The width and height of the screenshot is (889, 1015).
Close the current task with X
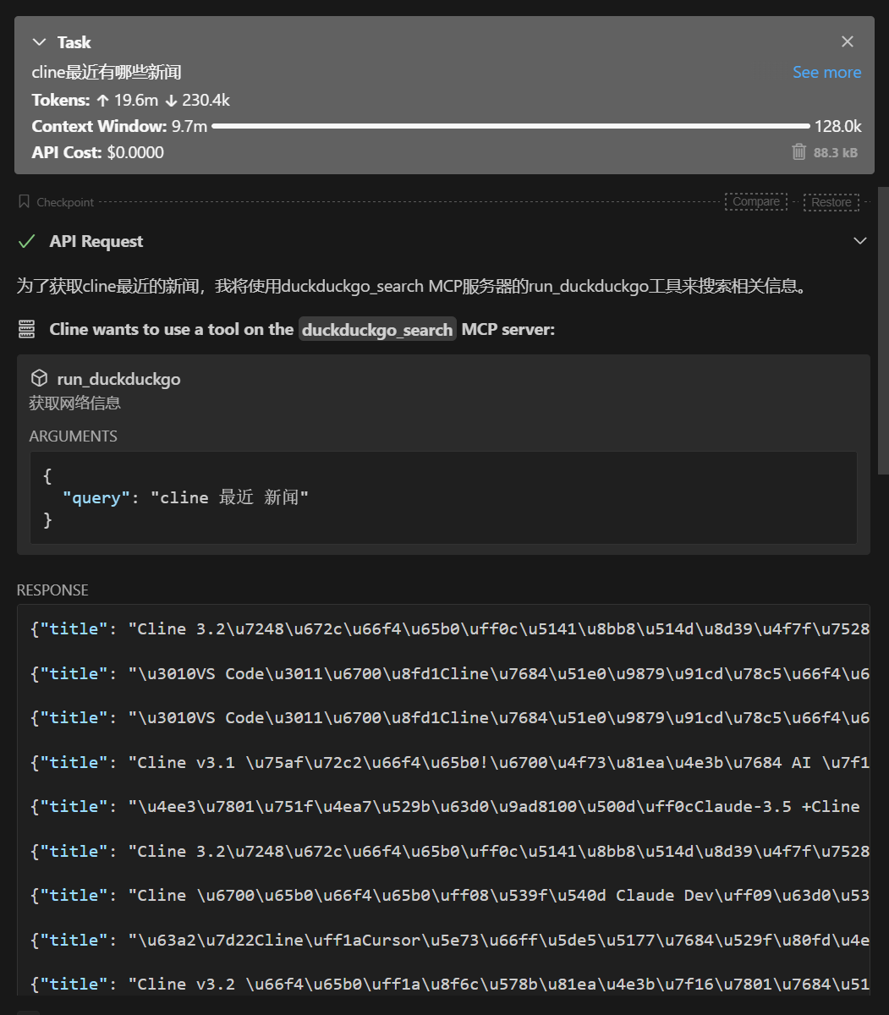[x=848, y=41]
